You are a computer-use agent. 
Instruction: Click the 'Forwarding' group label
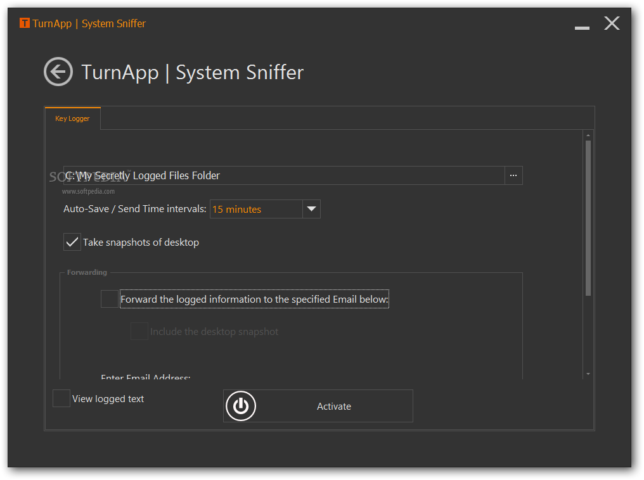point(87,272)
